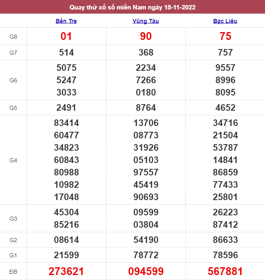Click Vũng Tàu special prize 094599
This screenshot has height=280, width=265.
[x=146, y=271]
